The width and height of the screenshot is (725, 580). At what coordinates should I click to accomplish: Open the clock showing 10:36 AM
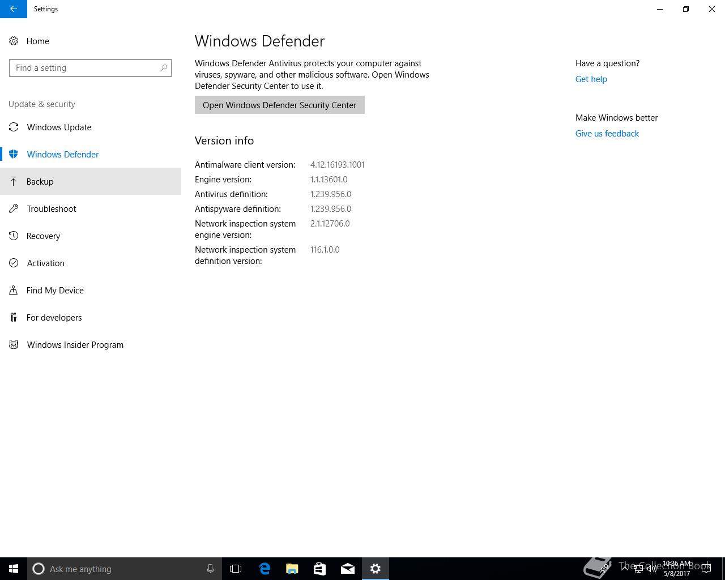click(x=677, y=569)
